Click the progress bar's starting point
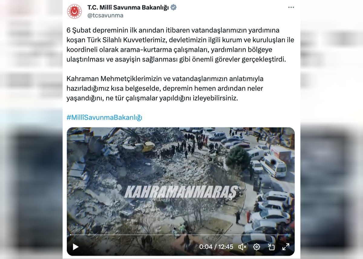 pos(70,235)
